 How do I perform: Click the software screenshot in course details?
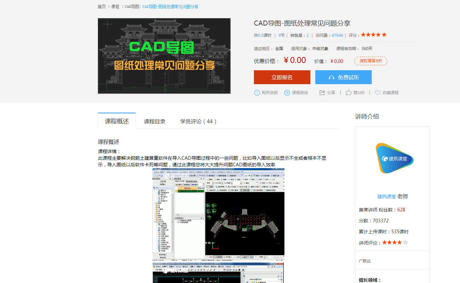pos(218,214)
